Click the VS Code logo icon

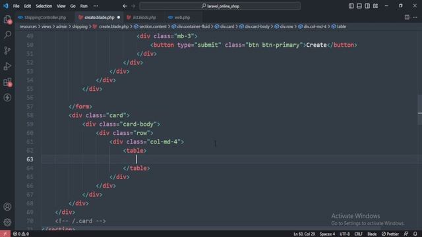click(x=6, y=6)
